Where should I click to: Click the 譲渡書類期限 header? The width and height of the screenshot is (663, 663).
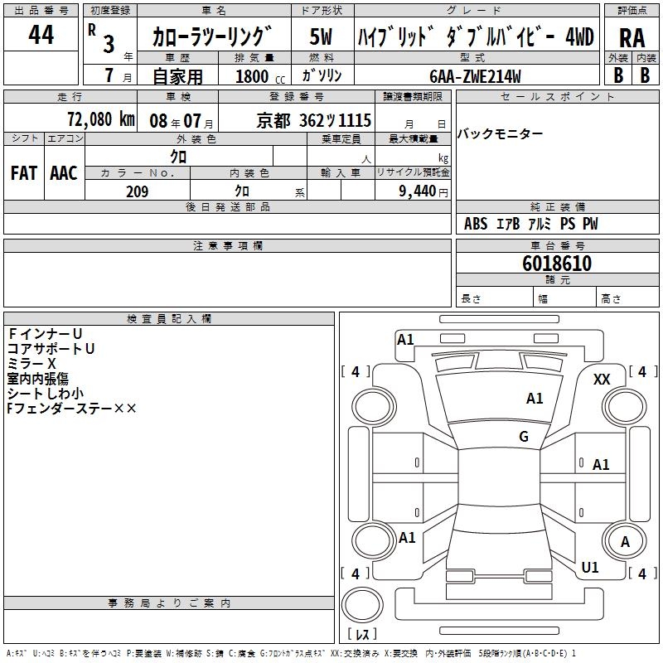point(413,97)
